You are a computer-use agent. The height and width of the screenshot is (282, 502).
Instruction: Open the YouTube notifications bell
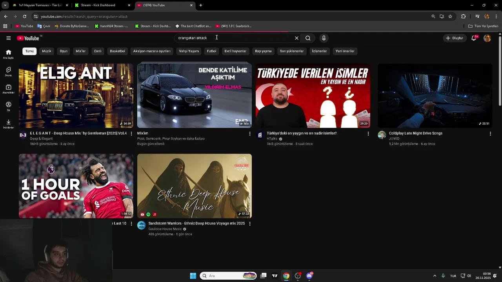[x=474, y=38]
